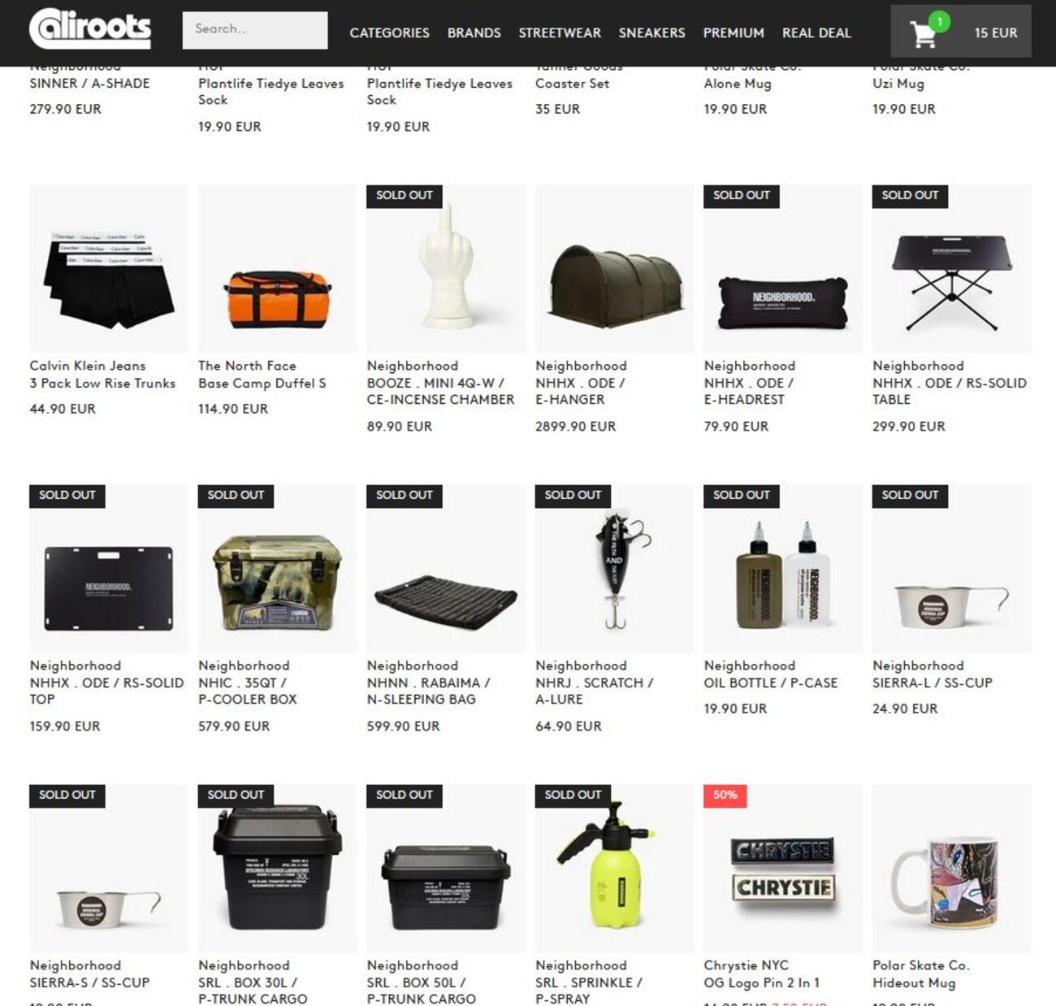The height and width of the screenshot is (1006, 1056).
Task: Open the fishing lure product image
Action: tap(614, 569)
